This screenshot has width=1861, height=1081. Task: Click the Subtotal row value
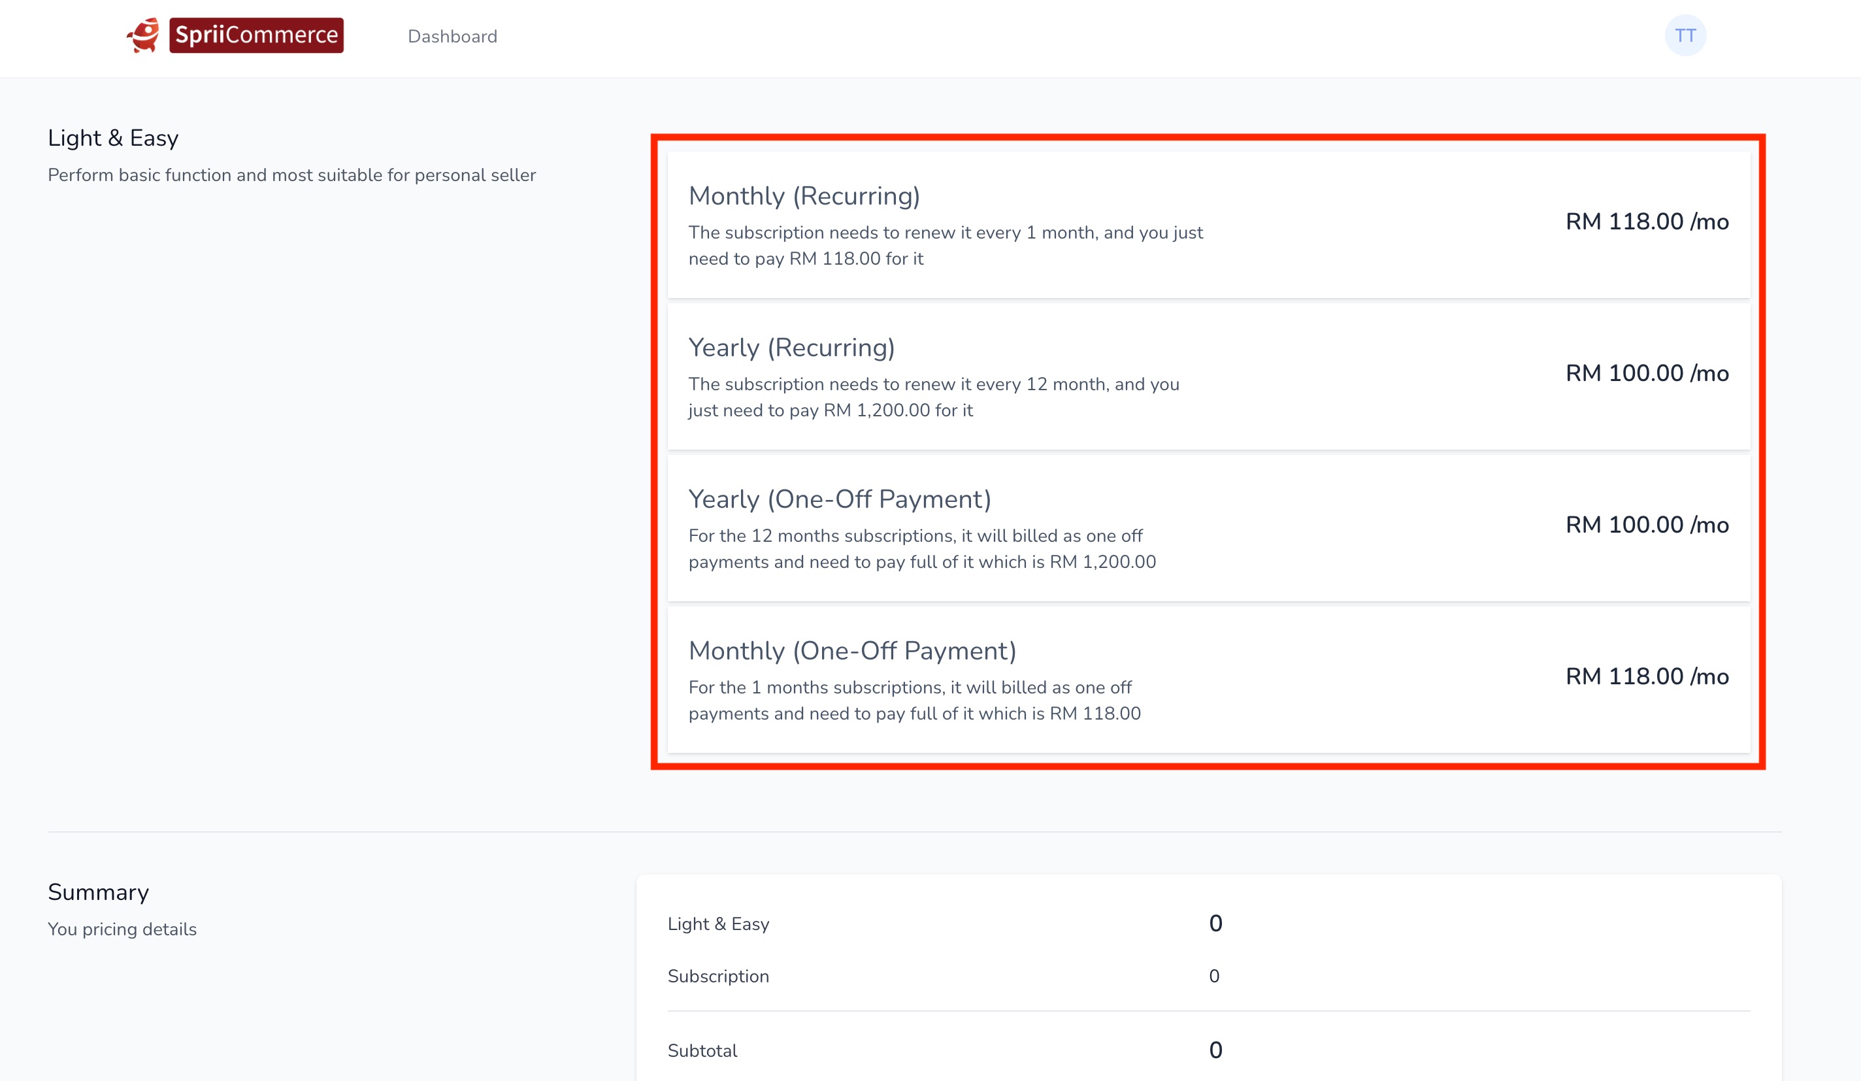(x=1215, y=1050)
